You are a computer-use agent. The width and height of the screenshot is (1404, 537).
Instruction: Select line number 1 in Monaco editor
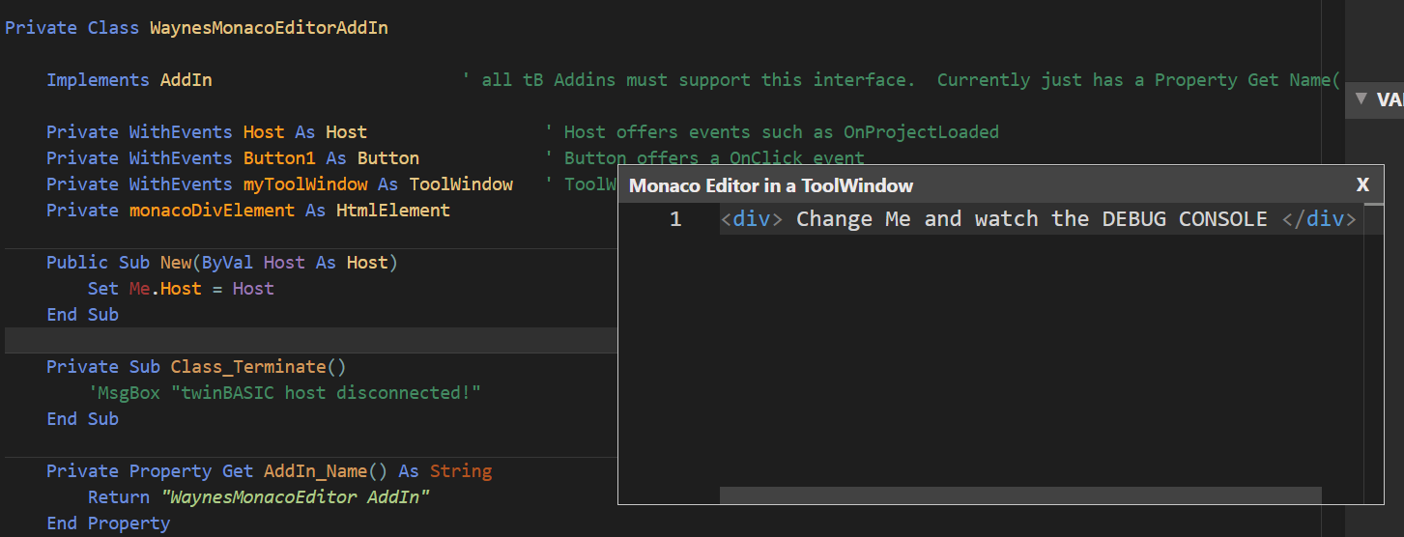point(675,219)
